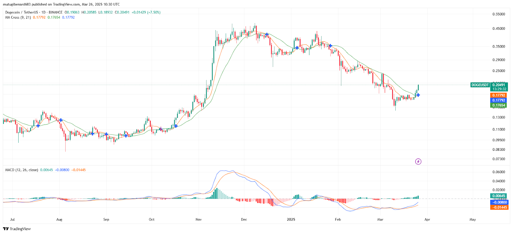
Task: Click the 0.55000 level on the price axis
Action: [x=499, y=14]
